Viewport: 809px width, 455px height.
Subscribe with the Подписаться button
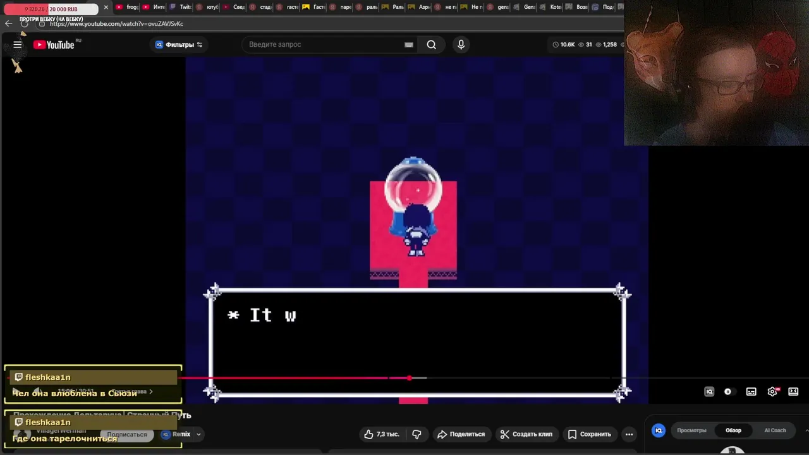(126, 434)
